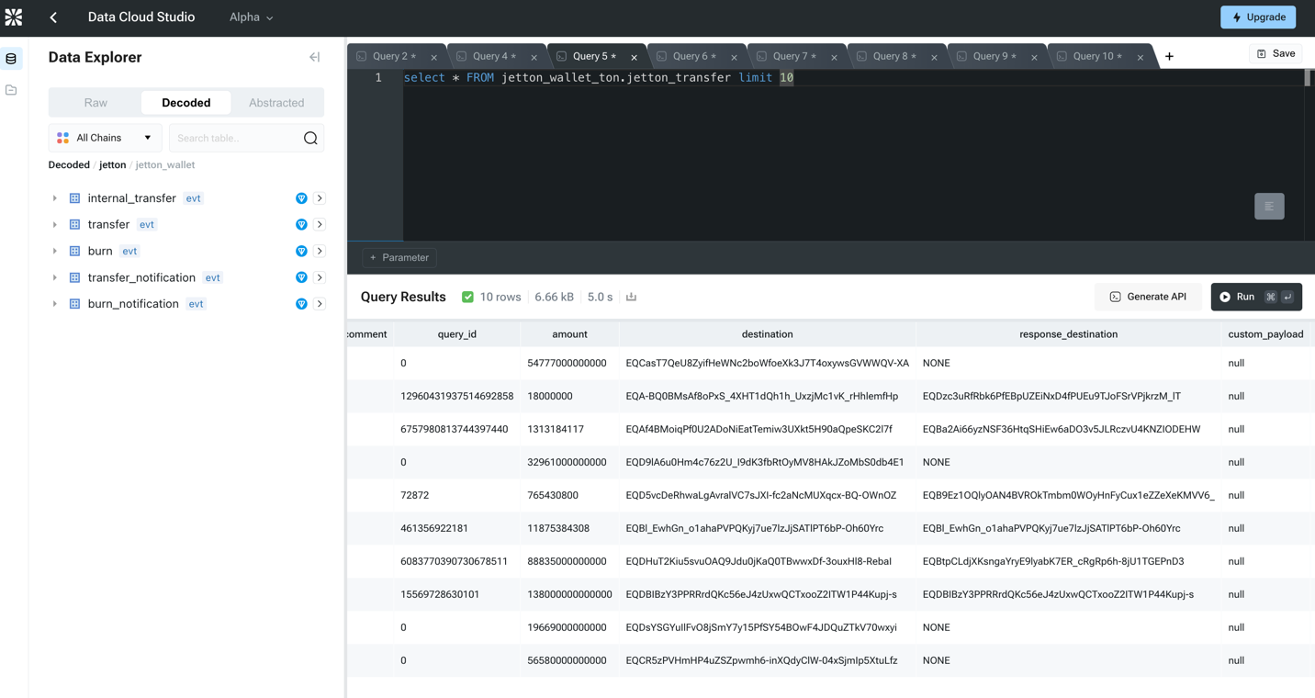Click the SQL query line in editor
The height and width of the screenshot is (698, 1315).
click(x=599, y=78)
